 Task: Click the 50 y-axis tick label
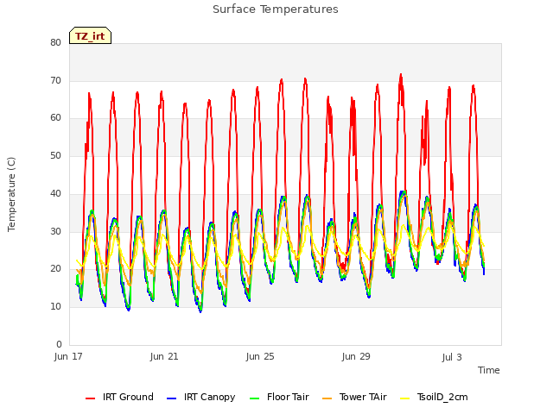coord(55,155)
